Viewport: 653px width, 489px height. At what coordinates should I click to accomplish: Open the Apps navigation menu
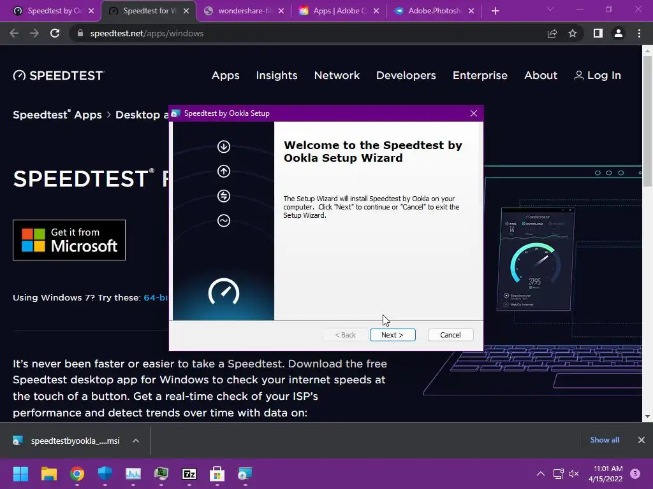point(225,75)
